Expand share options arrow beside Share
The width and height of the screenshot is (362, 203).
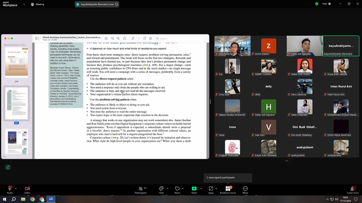click(x=201, y=188)
